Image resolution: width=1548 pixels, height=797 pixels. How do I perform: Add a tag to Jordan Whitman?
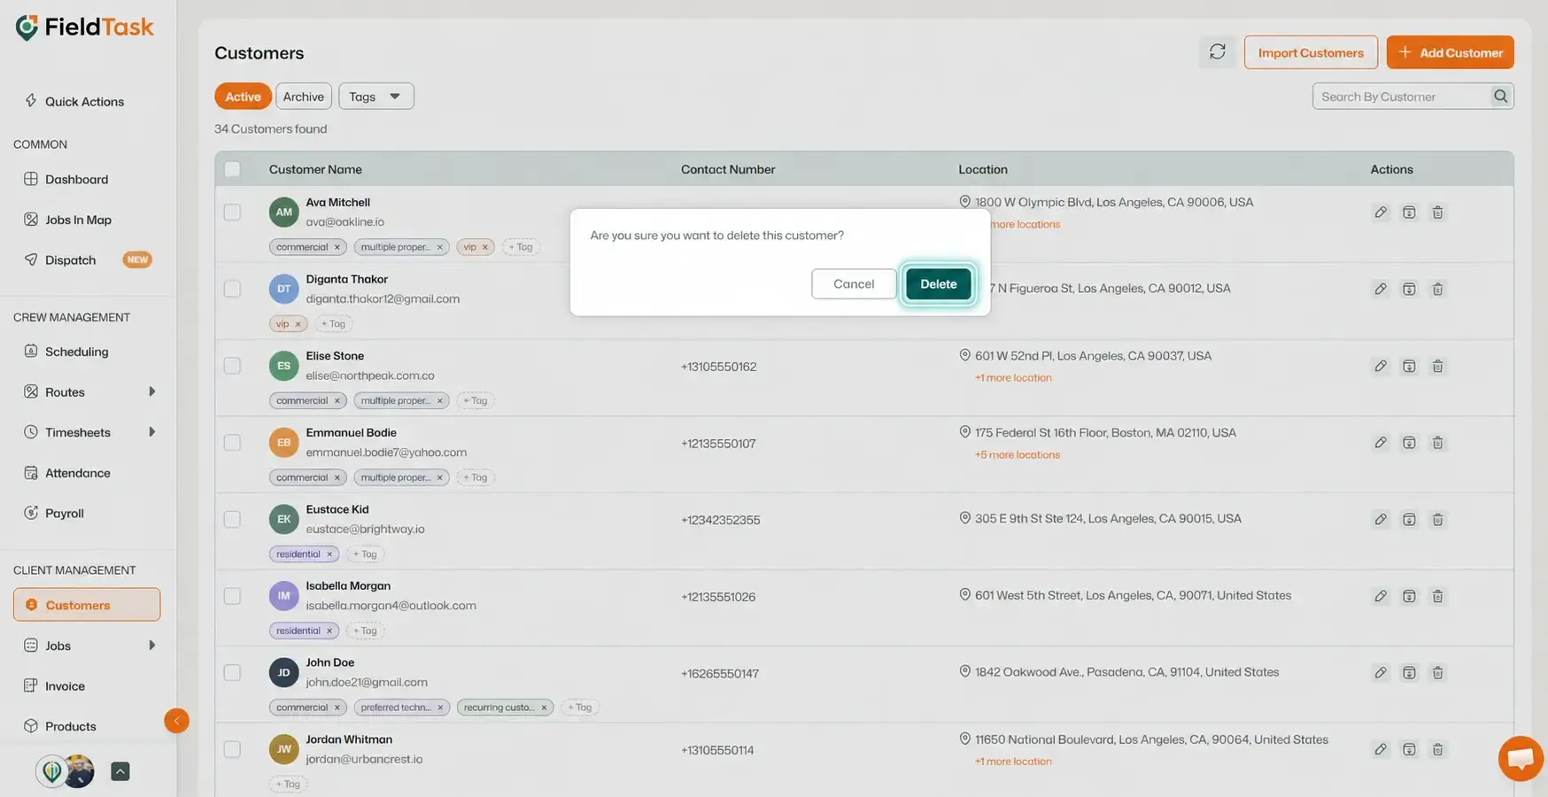point(288,785)
